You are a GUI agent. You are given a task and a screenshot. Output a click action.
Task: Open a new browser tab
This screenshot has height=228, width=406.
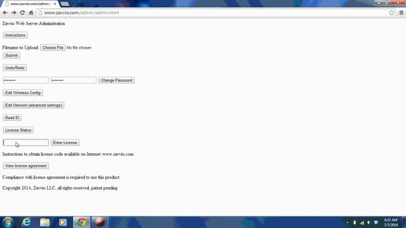(x=65, y=4)
